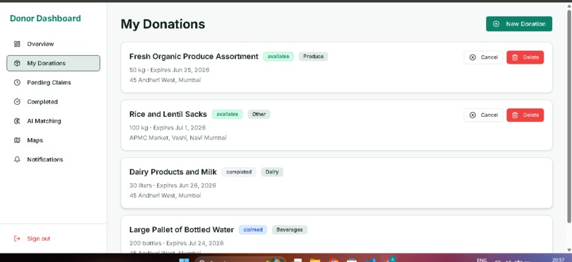Click the clock icon beside Pending Claims

coord(17,83)
